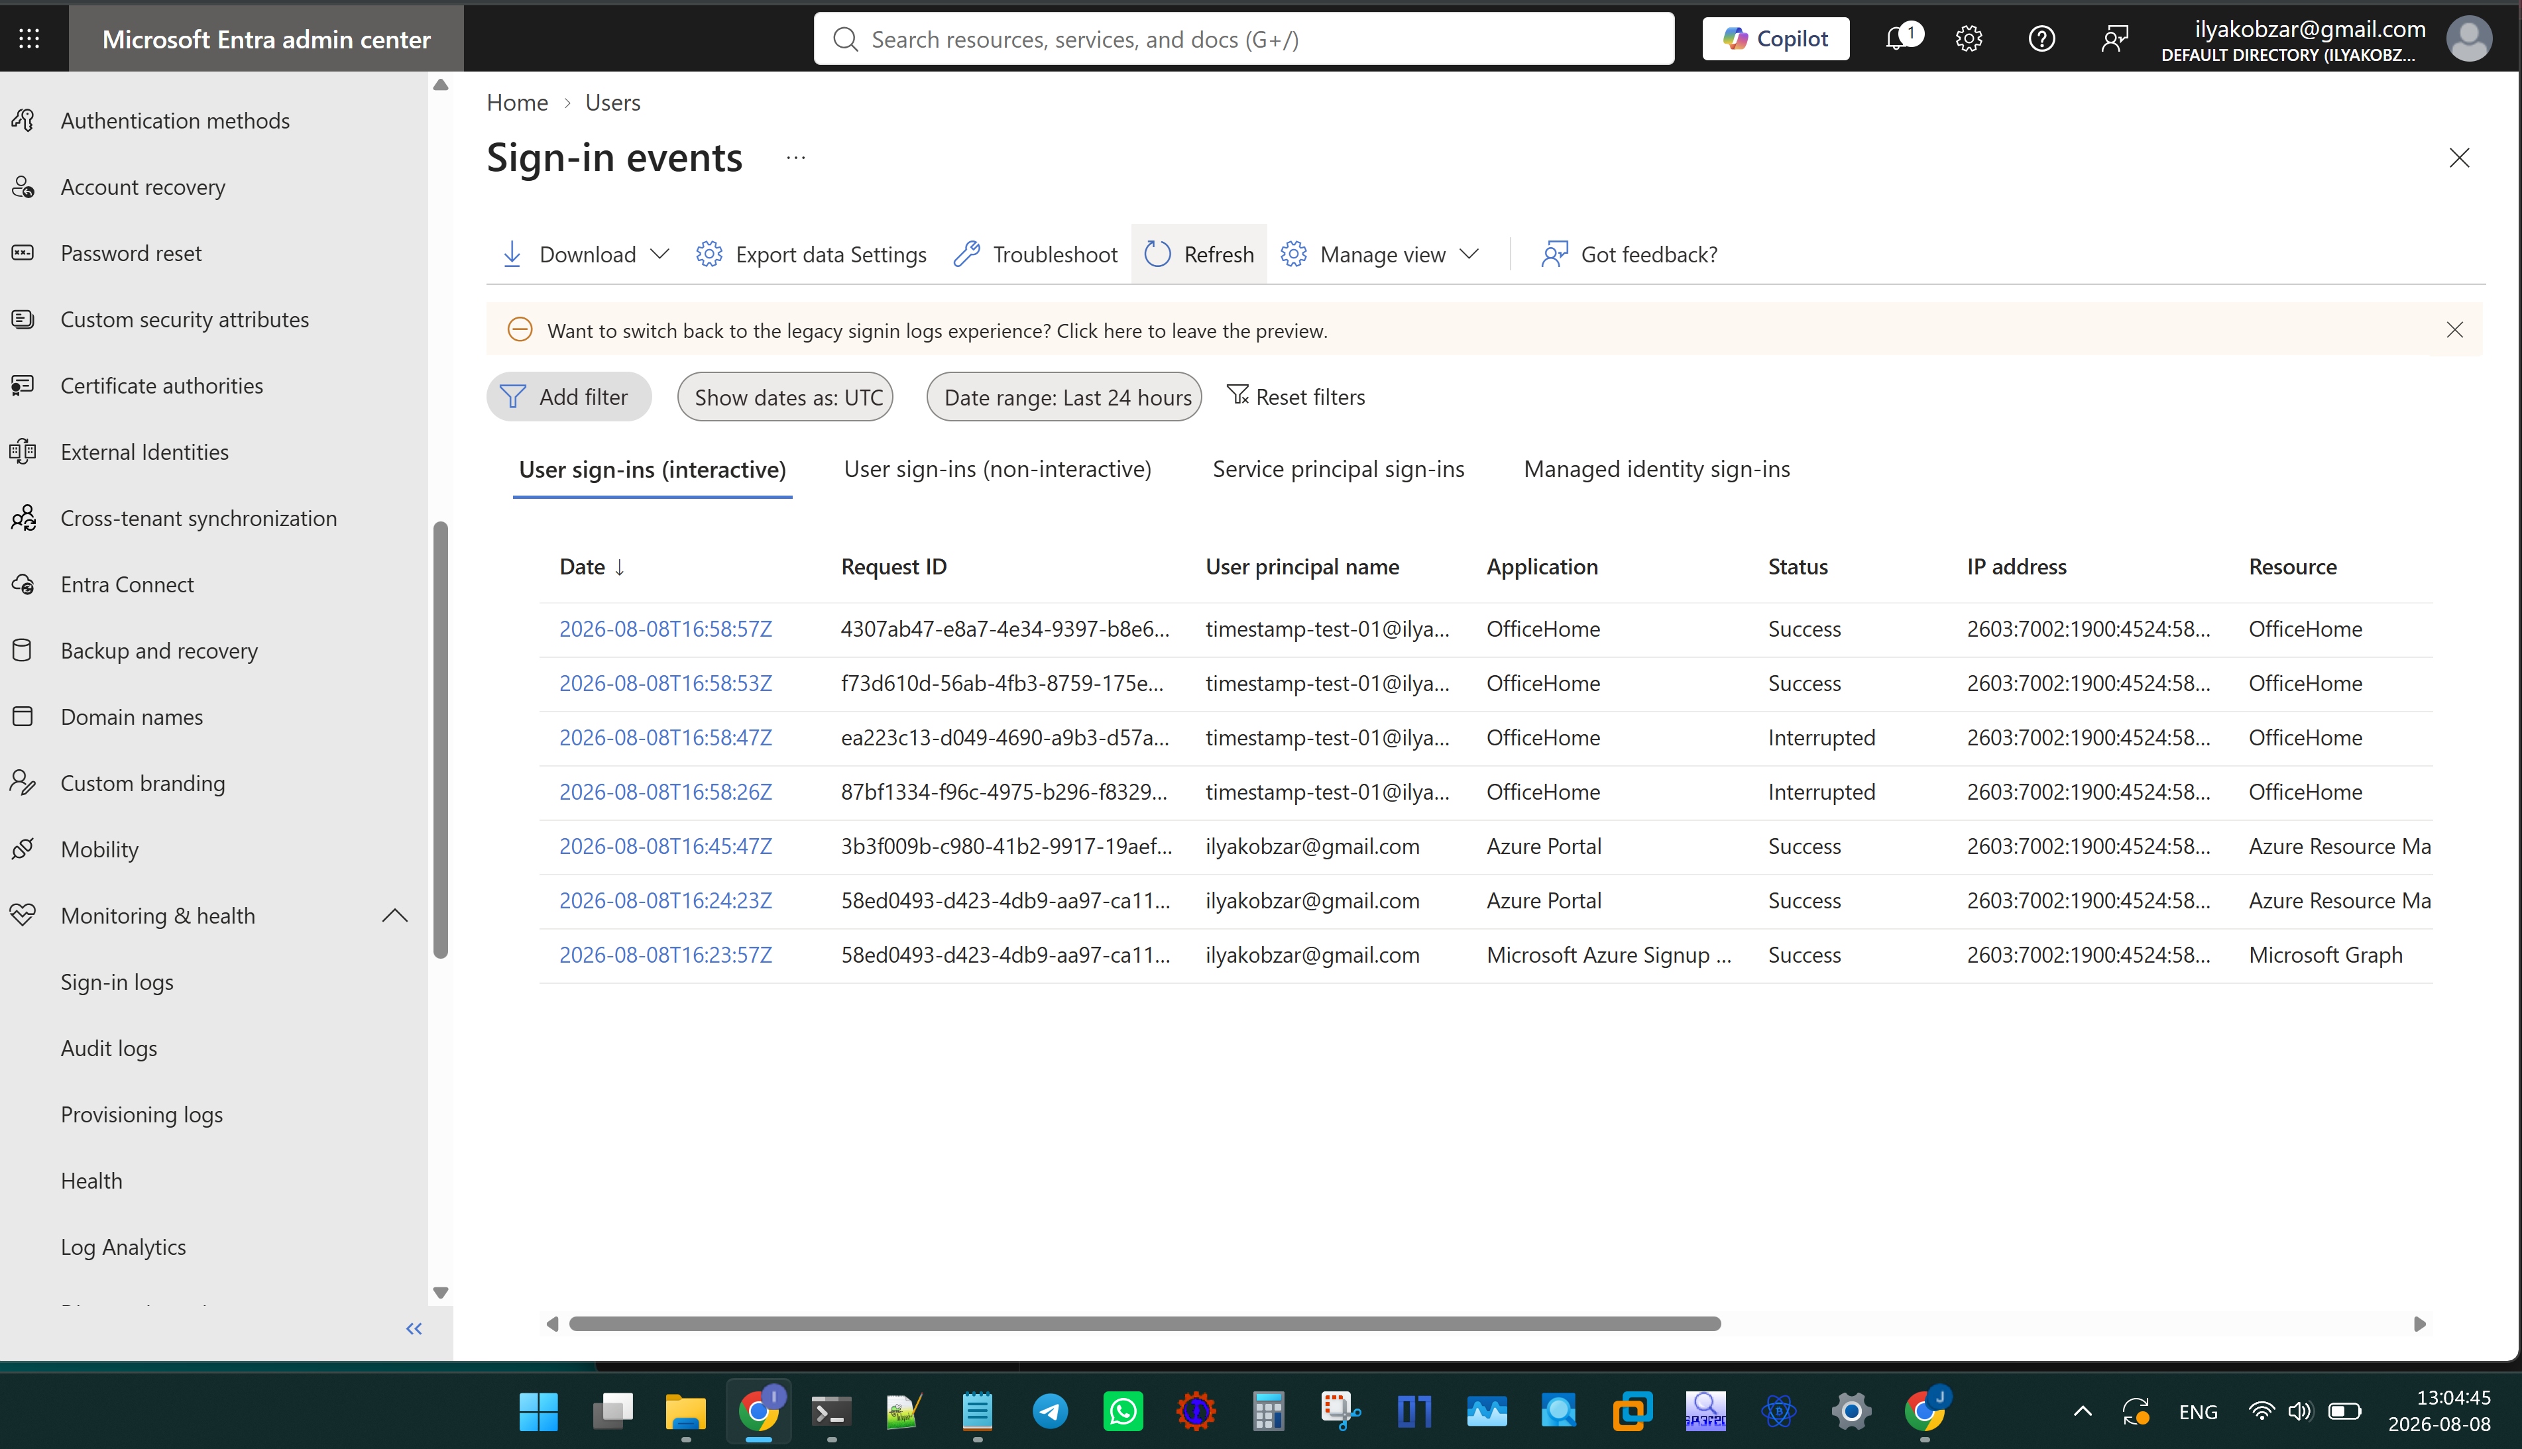The height and width of the screenshot is (1449, 2522).
Task: Open Sign-in logs menu item
Action: coord(117,983)
